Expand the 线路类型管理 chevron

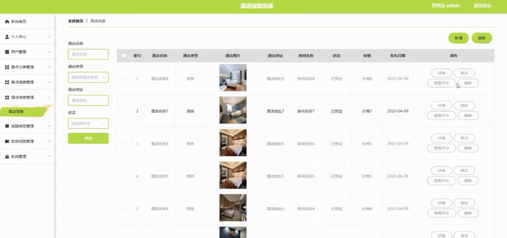[49, 126]
